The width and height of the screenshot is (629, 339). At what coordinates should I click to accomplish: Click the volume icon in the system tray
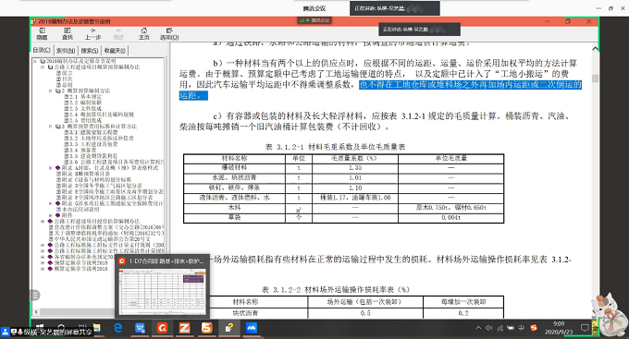[x=488, y=328]
